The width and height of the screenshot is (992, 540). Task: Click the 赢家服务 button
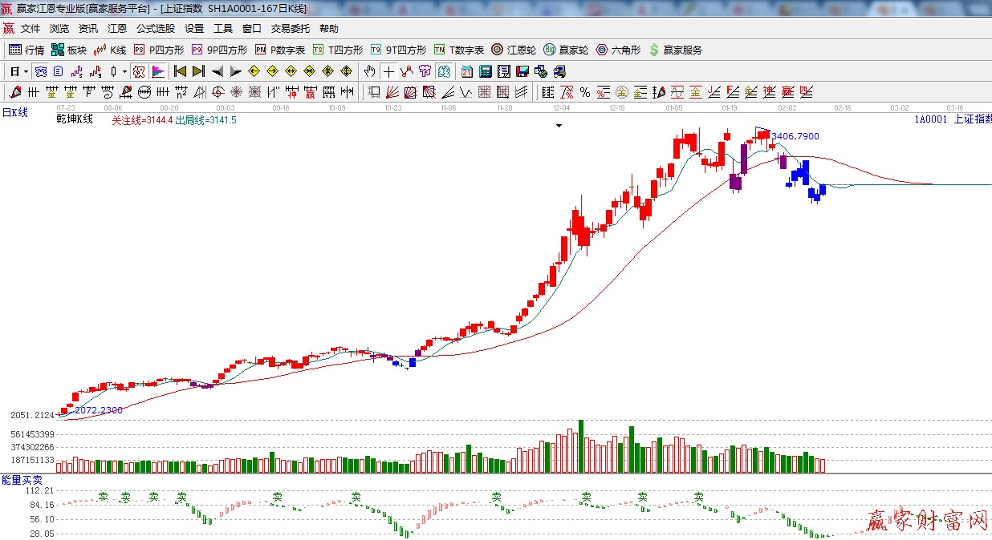(676, 50)
